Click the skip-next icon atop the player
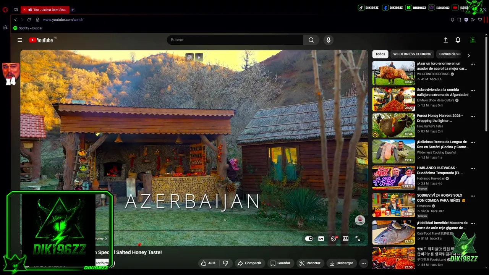Image resolution: width=489 pixels, height=275 pixels. click(x=199, y=57)
